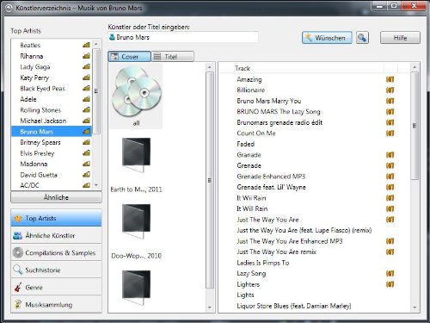430x323 pixels.
Task: Click the speaker icon beside It Wii Rain
Action: (390, 198)
